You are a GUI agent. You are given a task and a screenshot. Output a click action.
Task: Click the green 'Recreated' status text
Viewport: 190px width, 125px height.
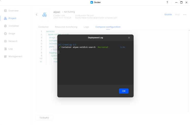[103, 47]
